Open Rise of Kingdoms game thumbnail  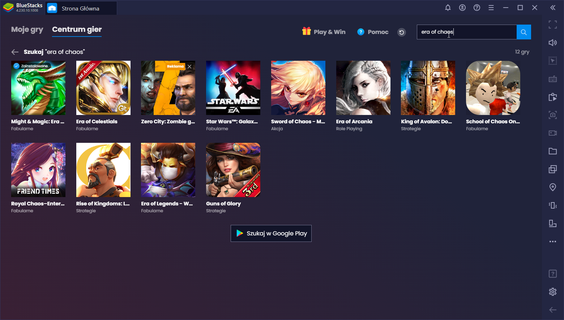[x=103, y=170]
